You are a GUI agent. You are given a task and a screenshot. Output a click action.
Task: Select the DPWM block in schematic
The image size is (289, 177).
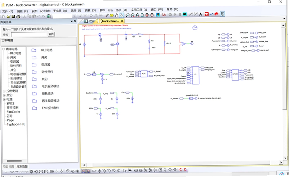click(x=235, y=74)
